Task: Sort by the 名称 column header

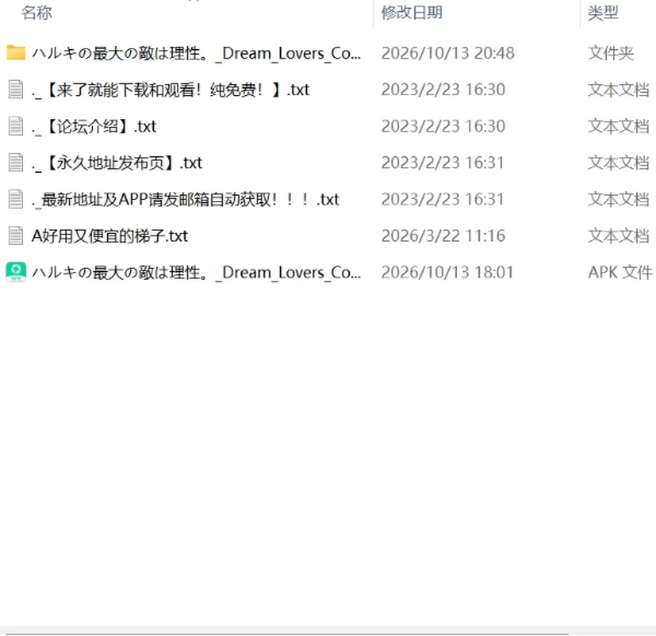Action: coord(37,12)
